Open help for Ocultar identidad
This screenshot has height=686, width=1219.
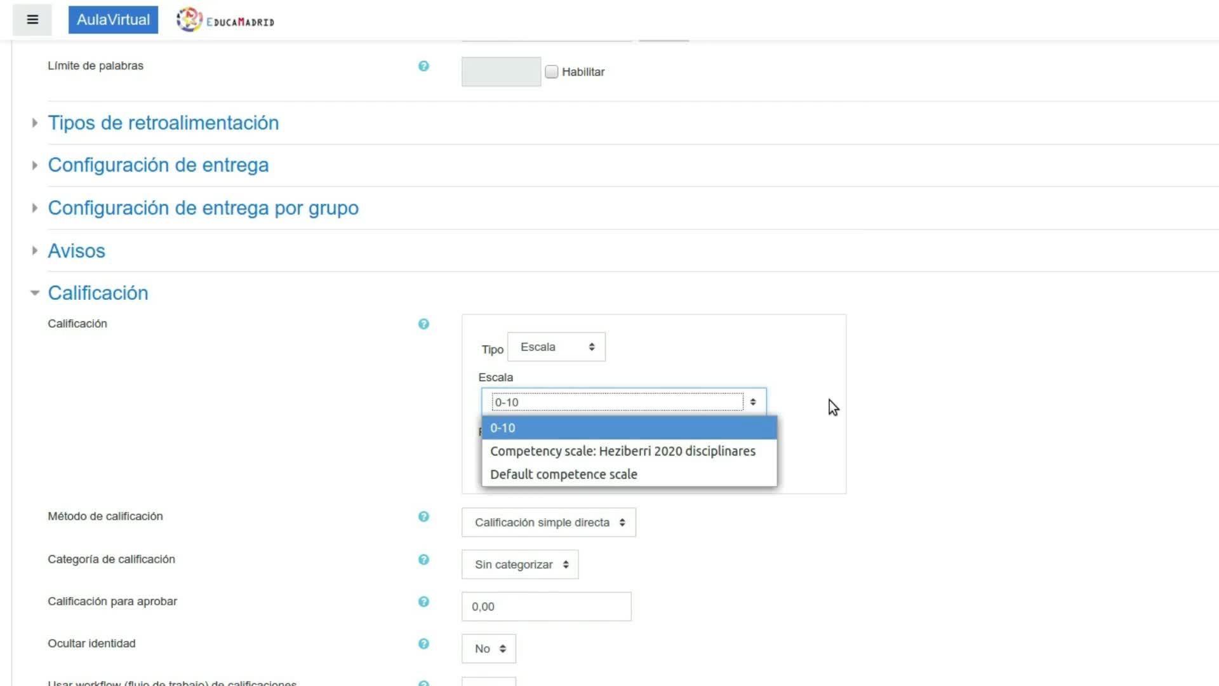pyautogui.click(x=423, y=643)
